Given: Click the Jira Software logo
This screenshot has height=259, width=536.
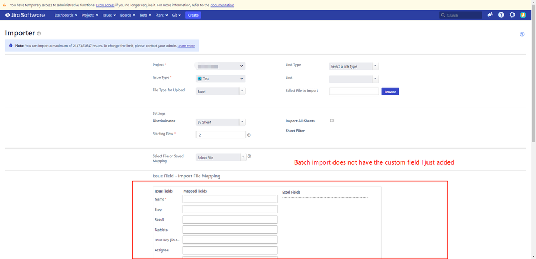Looking at the screenshot, I should (25, 15).
